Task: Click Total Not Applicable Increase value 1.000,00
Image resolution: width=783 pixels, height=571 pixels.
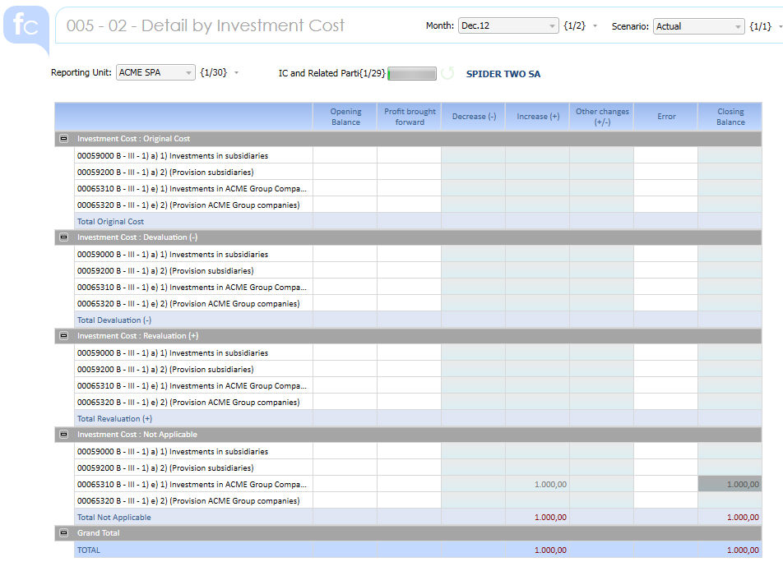Action: [537, 517]
